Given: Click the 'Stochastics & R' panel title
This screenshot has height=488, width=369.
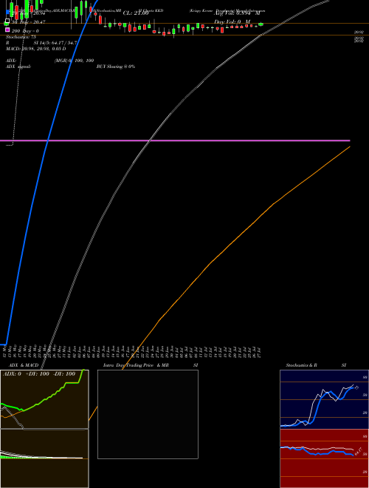Looking at the screenshot, I should point(301,365).
